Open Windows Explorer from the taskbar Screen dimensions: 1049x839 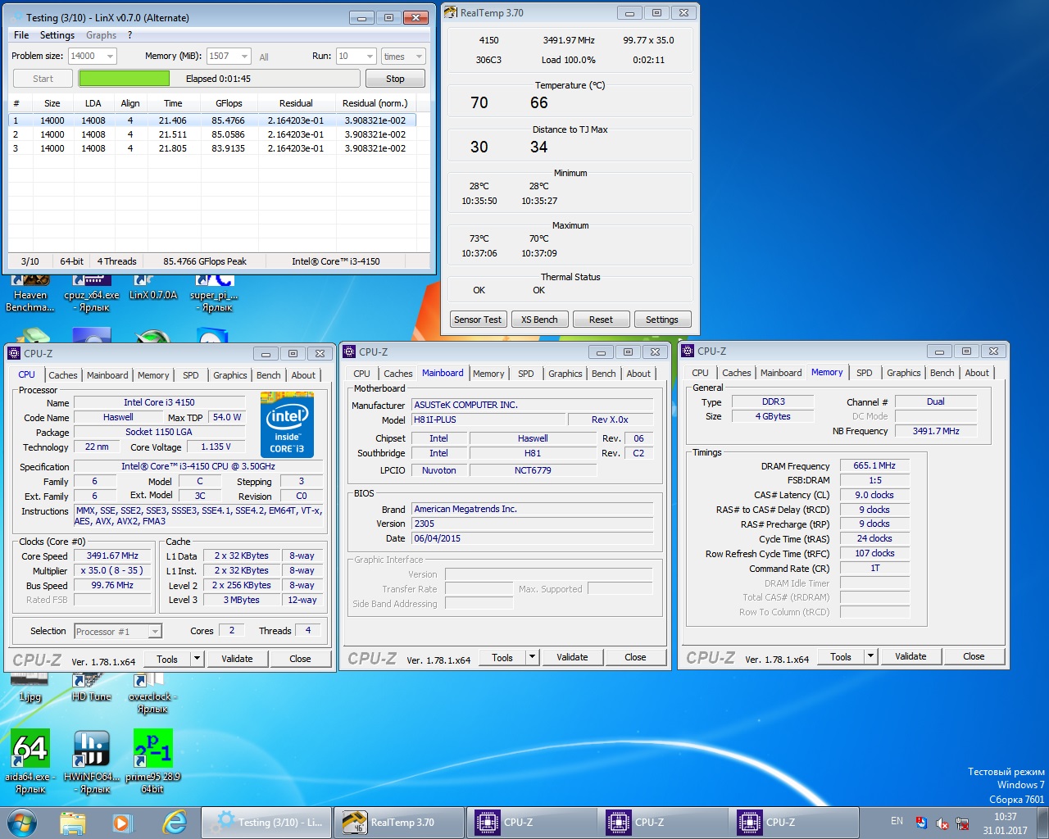[73, 822]
